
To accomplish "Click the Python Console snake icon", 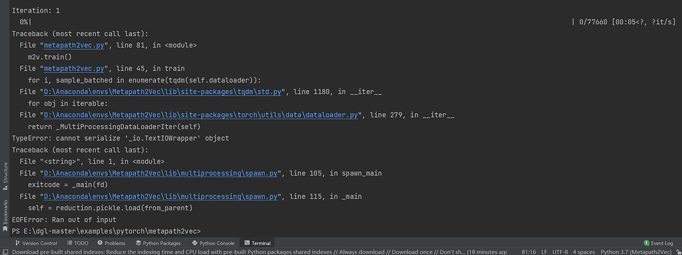I will [x=195, y=243].
